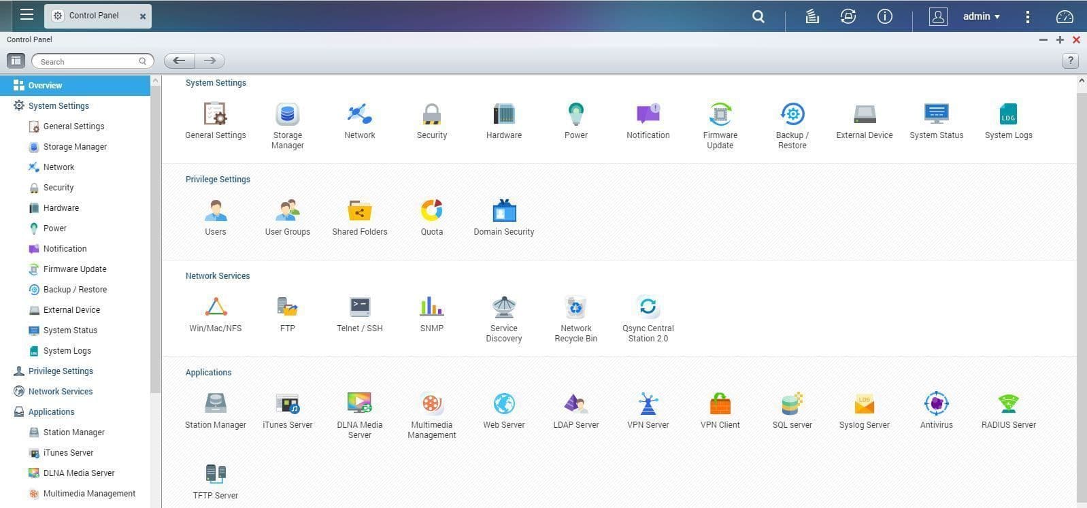
Task: Open the Storage Manager icon in System Settings
Action: tap(287, 116)
